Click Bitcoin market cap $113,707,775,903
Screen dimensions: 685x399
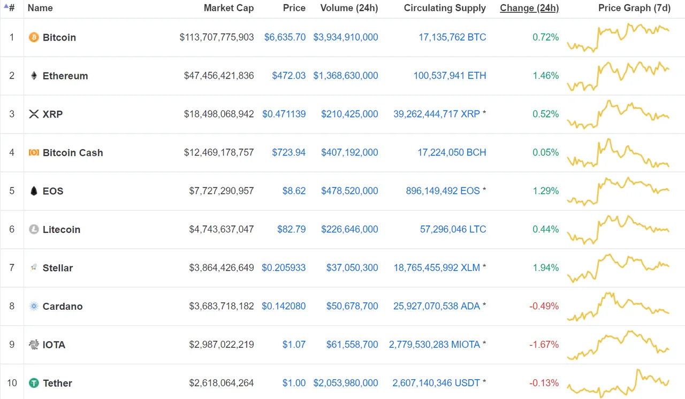pos(217,37)
